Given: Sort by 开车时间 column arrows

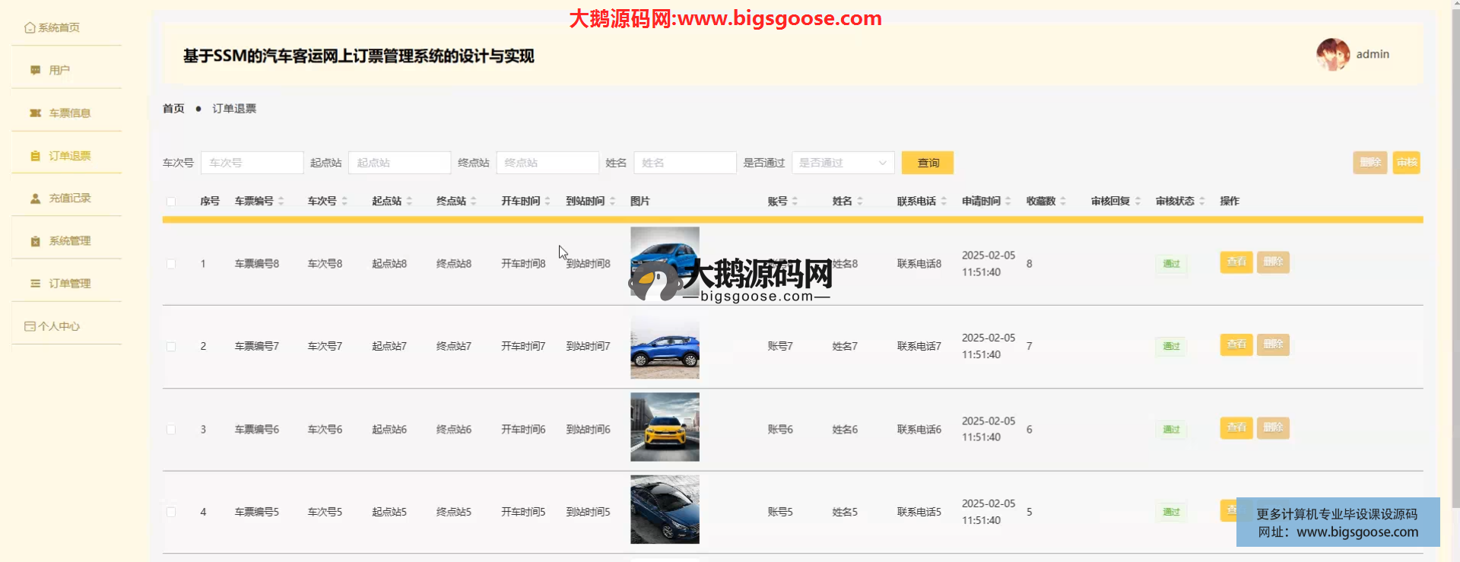Looking at the screenshot, I should coord(547,202).
